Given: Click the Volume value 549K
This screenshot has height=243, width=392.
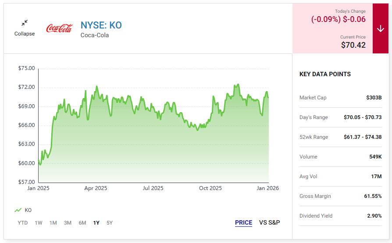Looking at the screenshot, I should pos(375,157).
